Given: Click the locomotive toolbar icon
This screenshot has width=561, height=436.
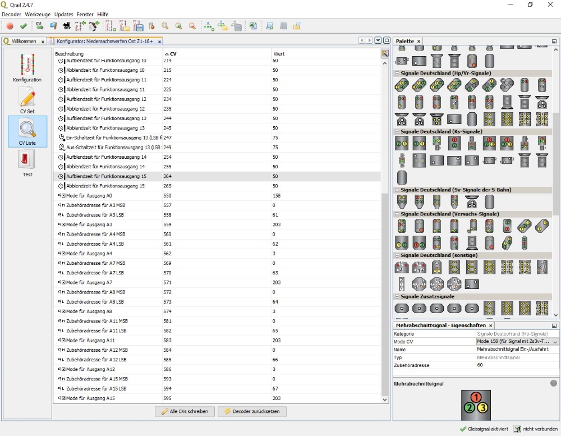Looking at the screenshot, I should point(67,26).
